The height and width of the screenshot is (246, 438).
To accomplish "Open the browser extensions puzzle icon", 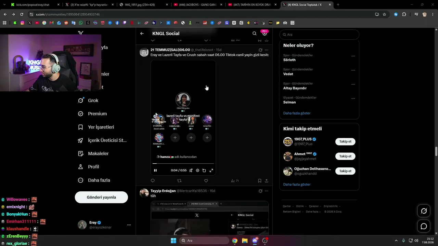I will [x=404, y=14].
